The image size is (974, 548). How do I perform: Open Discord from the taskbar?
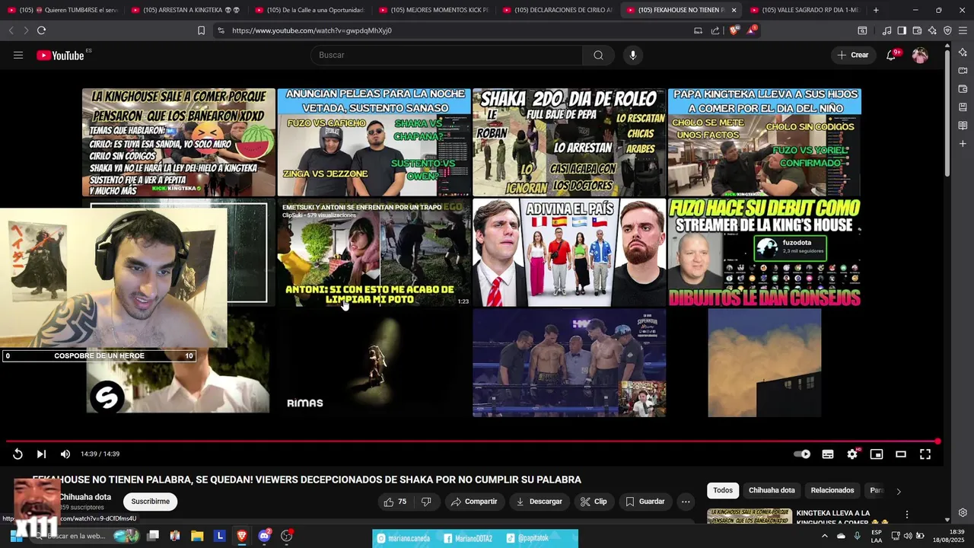264,536
